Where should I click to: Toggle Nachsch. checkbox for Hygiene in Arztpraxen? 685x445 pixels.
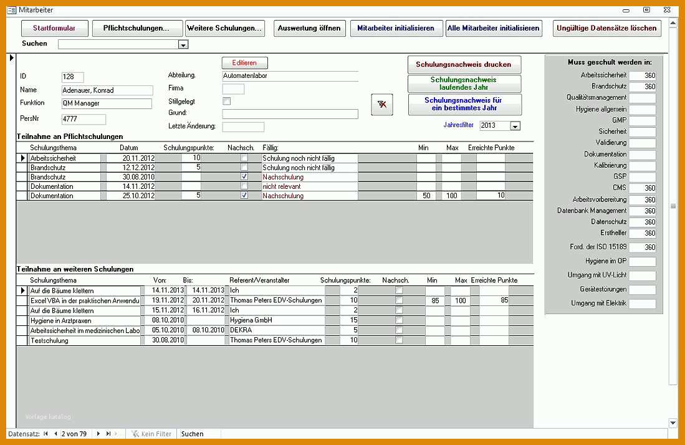click(399, 320)
